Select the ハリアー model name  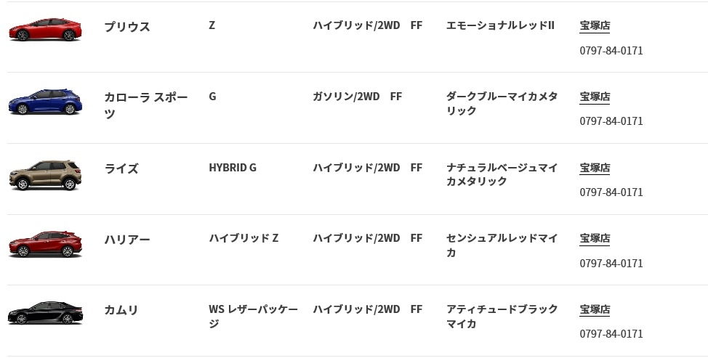pos(127,240)
